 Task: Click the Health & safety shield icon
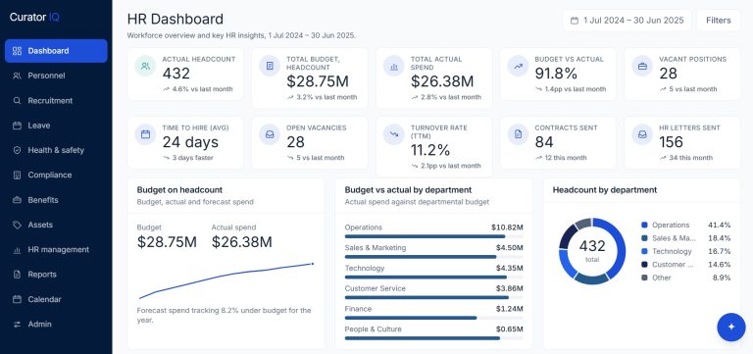[x=18, y=150]
